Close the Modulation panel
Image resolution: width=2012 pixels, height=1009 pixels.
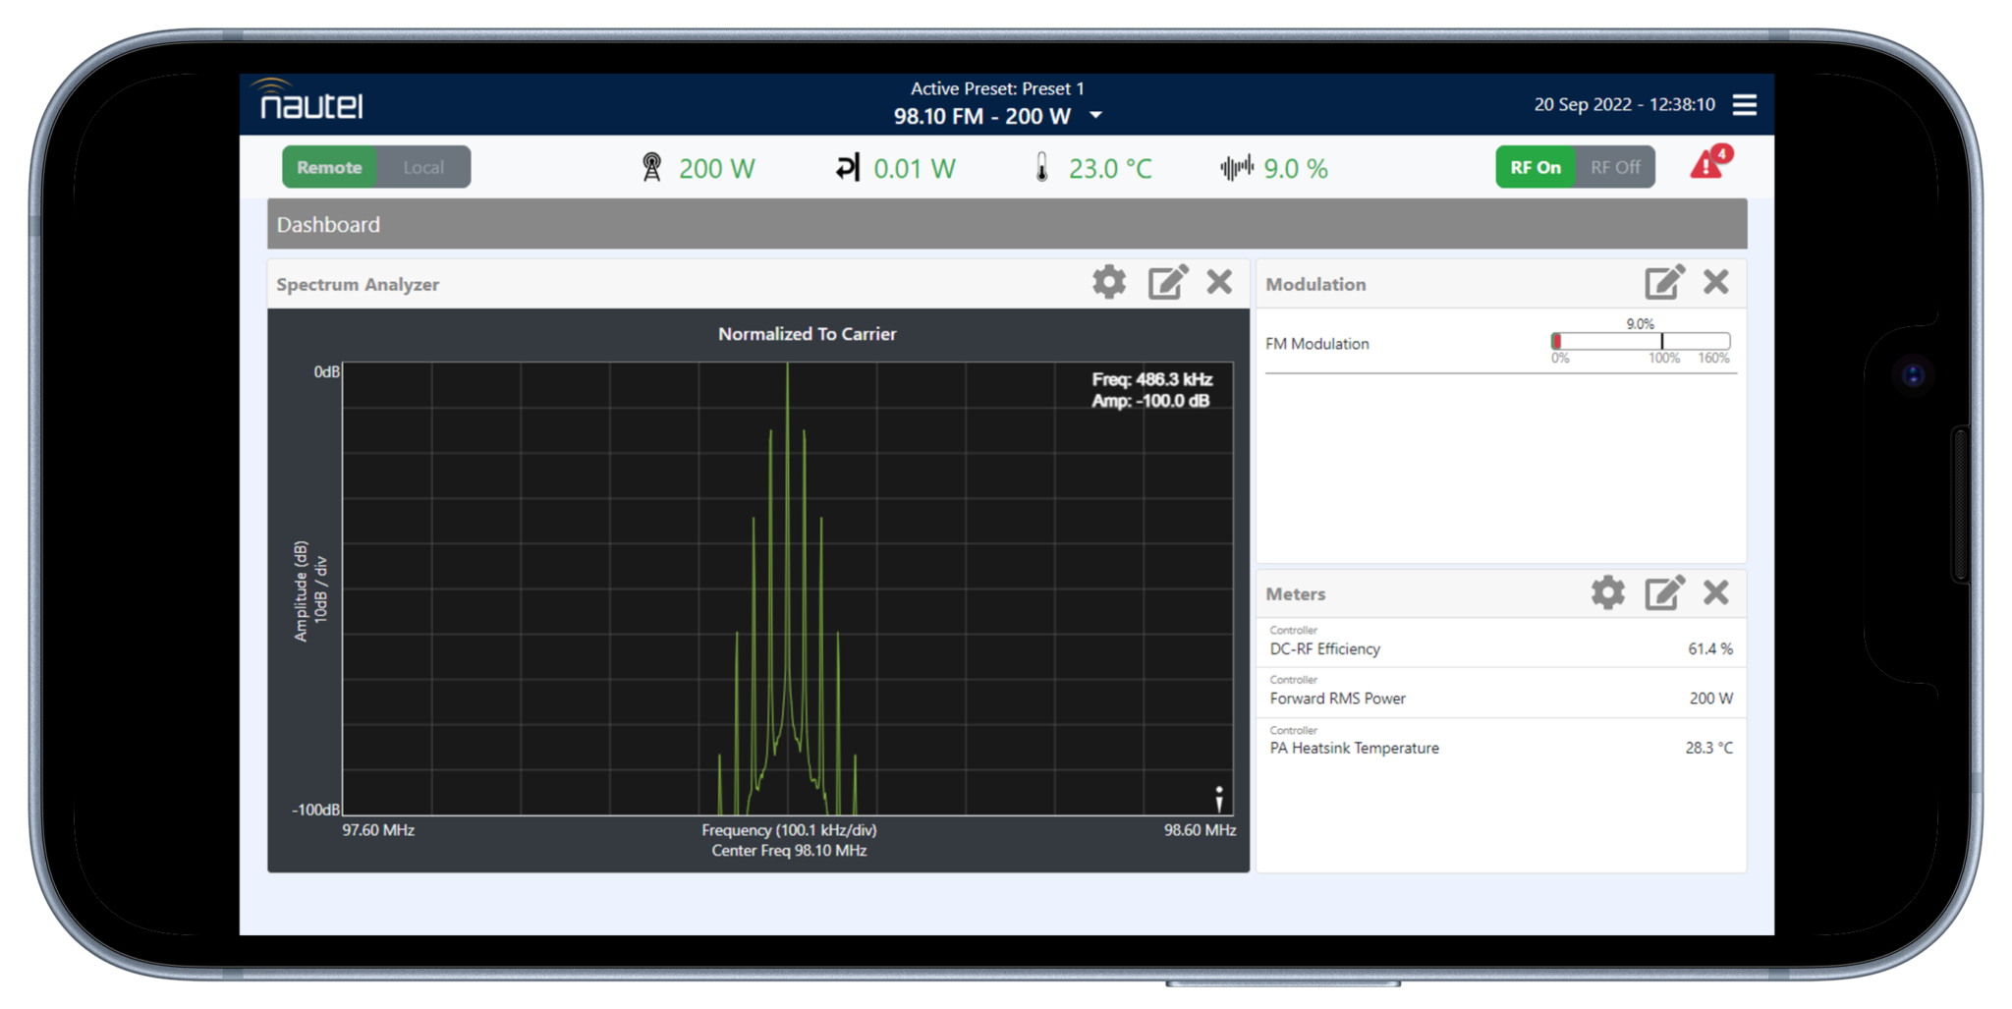coord(1716,283)
